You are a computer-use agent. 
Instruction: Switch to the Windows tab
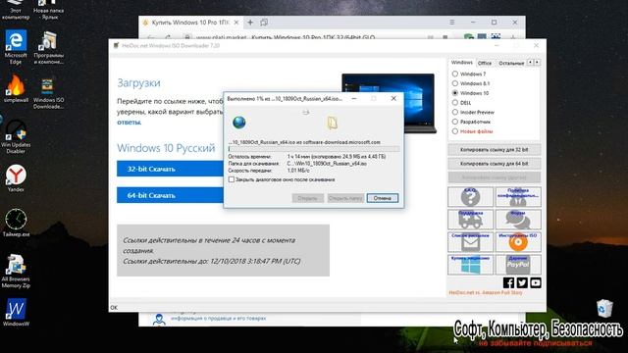[461, 63]
